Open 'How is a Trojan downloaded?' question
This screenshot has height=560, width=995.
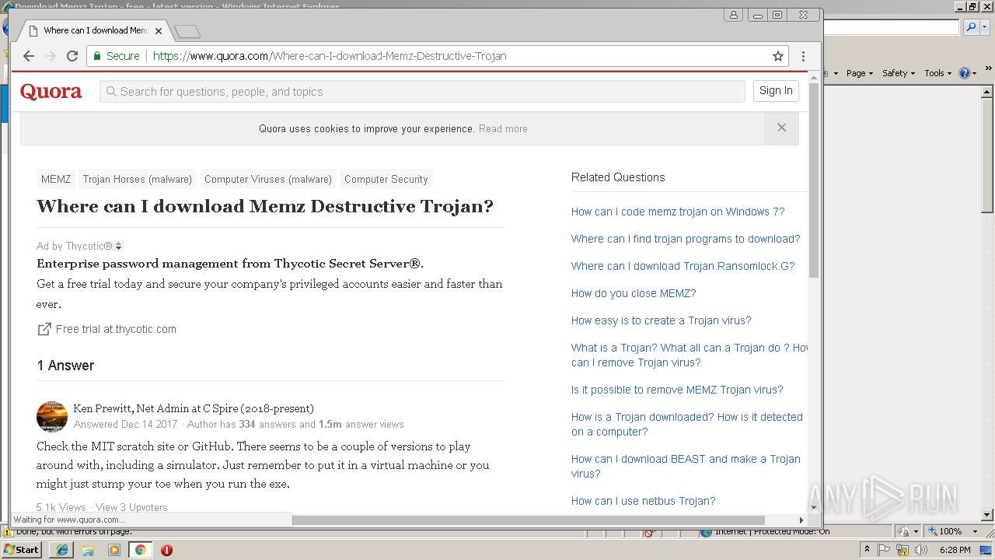coord(687,424)
